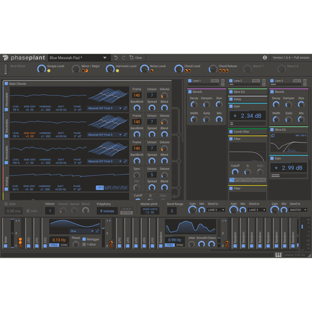
Task: Open the Polyphony 8 voices selector
Action: (x=107, y=211)
